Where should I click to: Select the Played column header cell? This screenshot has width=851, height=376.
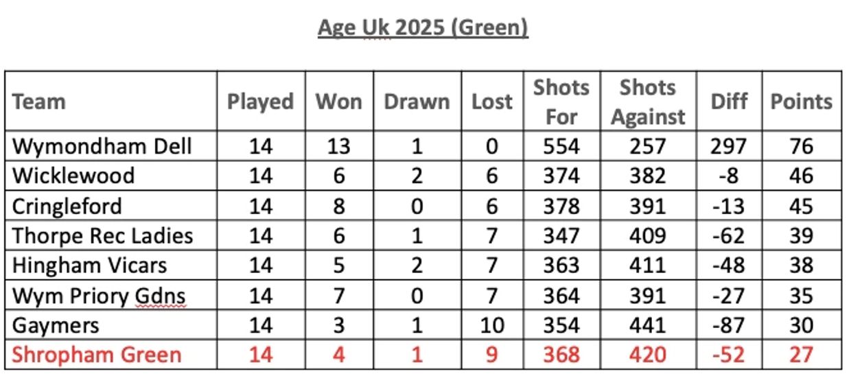tap(260, 102)
